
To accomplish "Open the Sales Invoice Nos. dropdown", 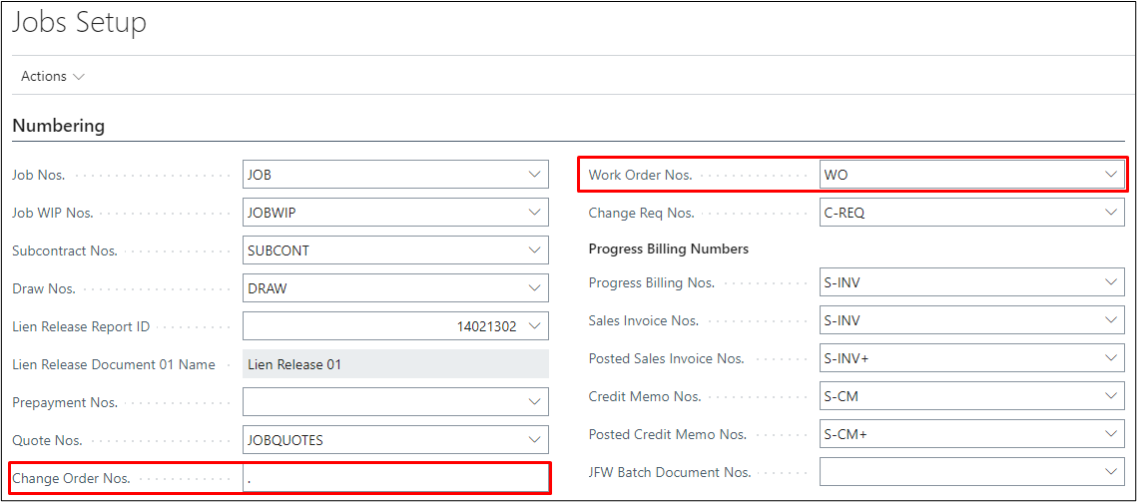I will [1111, 320].
